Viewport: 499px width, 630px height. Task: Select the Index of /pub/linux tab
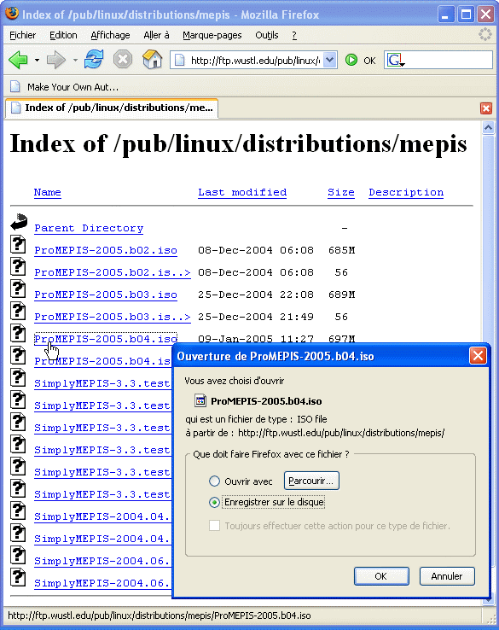point(112,108)
